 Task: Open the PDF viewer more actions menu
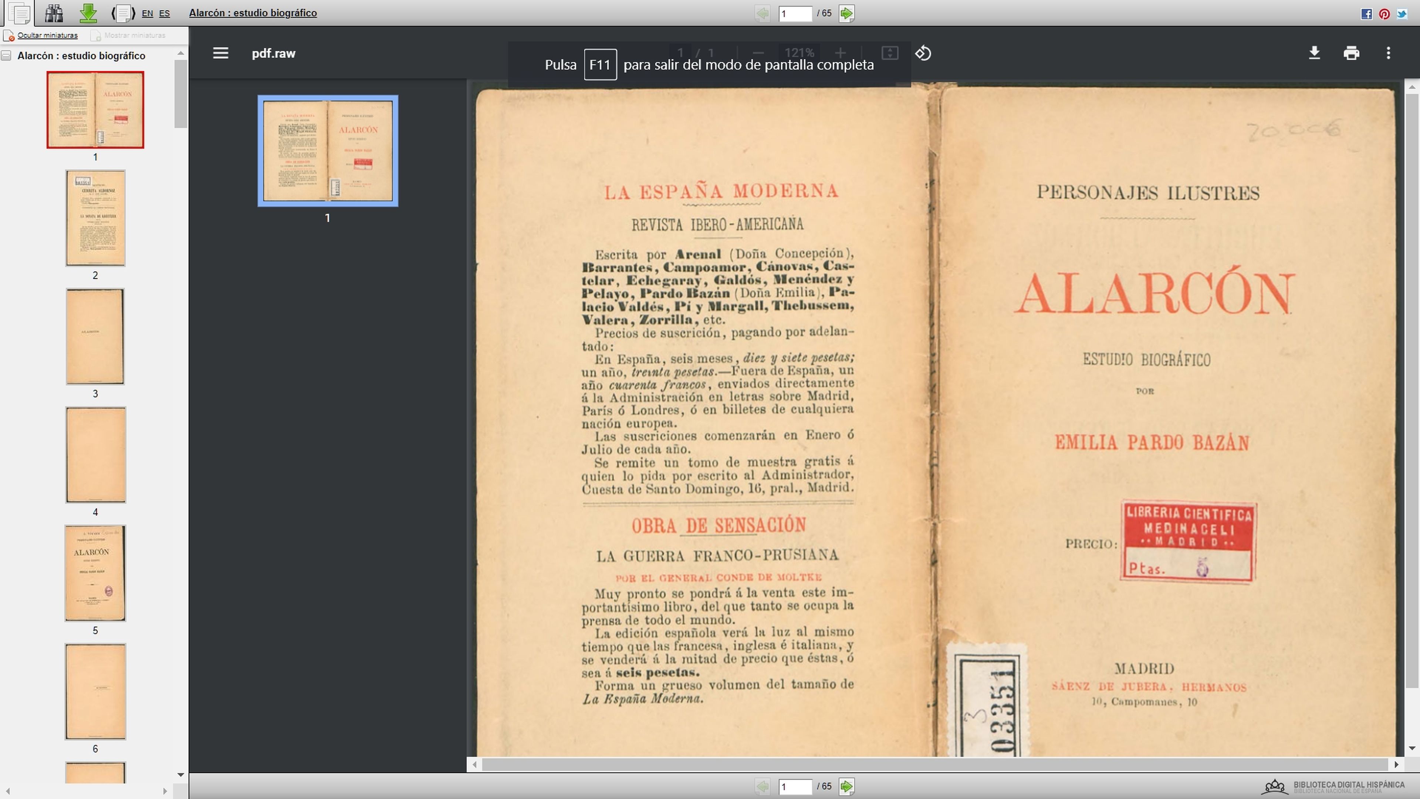pyautogui.click(x=1388, y=54)
